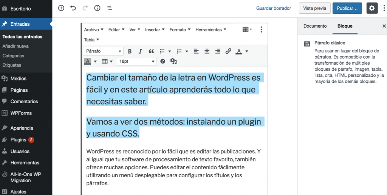Click the bulleted list icon
The image size is (387, 195).
click(162, 51)
